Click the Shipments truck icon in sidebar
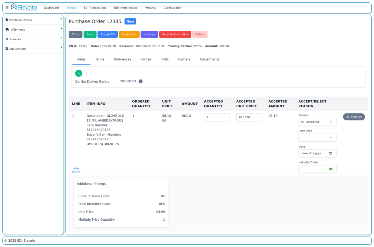The width and height of the screenshot is (374, 247). [x=7, y=30]
